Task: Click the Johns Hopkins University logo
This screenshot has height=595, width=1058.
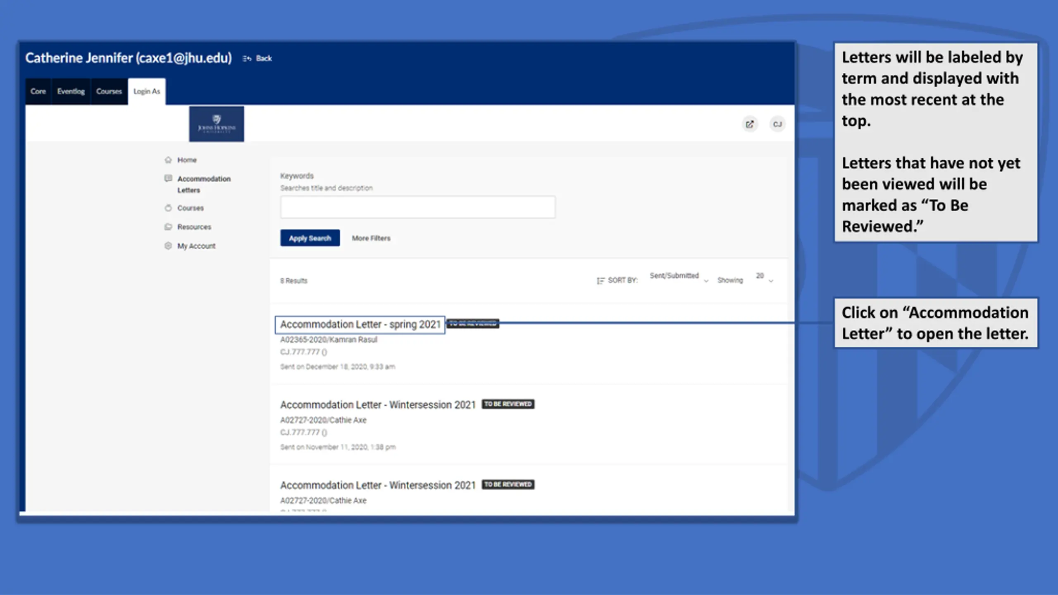Action: (217, 124)
